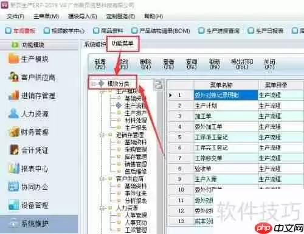Select the 生产排产 tree node

tap(136, 113)
